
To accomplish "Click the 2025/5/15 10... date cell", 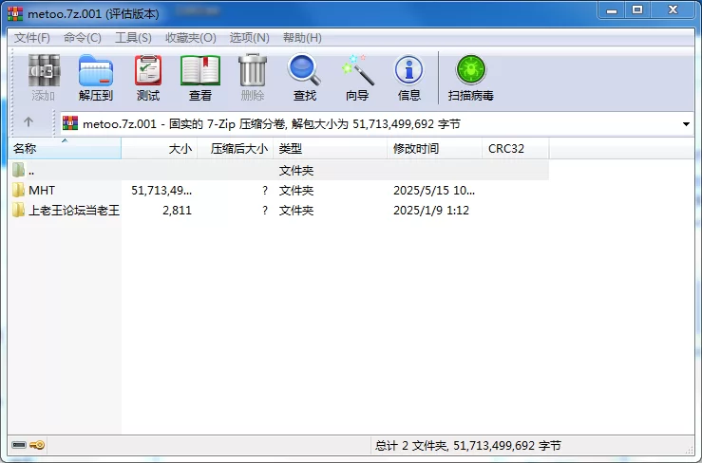I will point(434,190).
